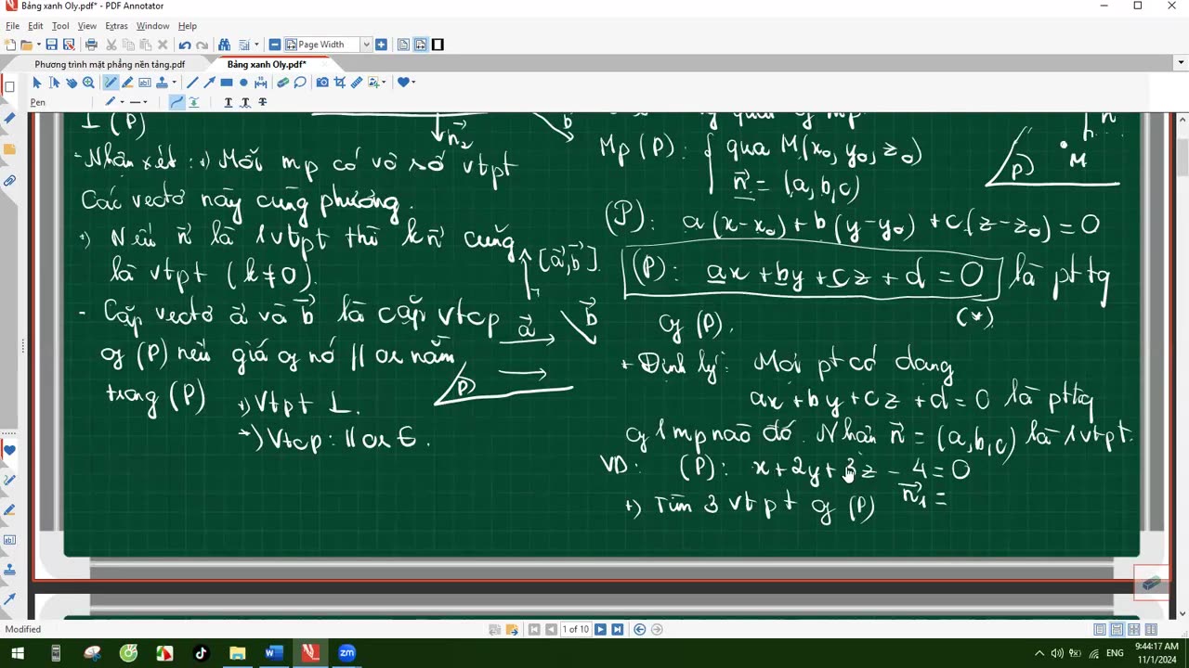Open File Explorer from the taskbar
The width and height of the screenshot is (1189, 668).
click(x=237, y=653)
